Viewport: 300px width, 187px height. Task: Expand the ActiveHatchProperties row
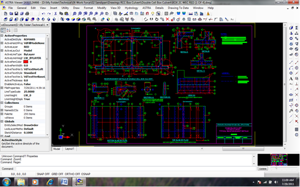pyautogui.click(x=2, y=43)
